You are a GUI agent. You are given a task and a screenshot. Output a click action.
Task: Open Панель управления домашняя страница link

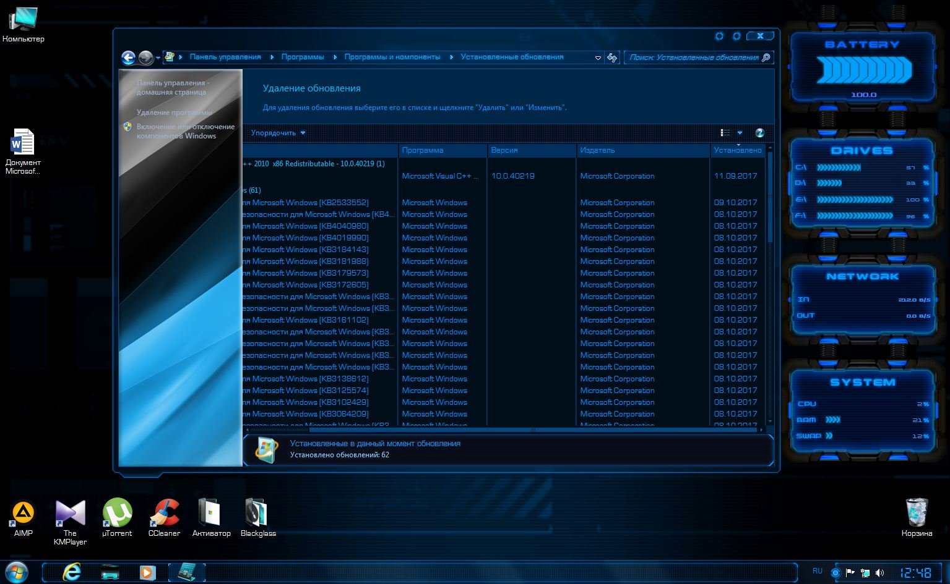[173, 87]
